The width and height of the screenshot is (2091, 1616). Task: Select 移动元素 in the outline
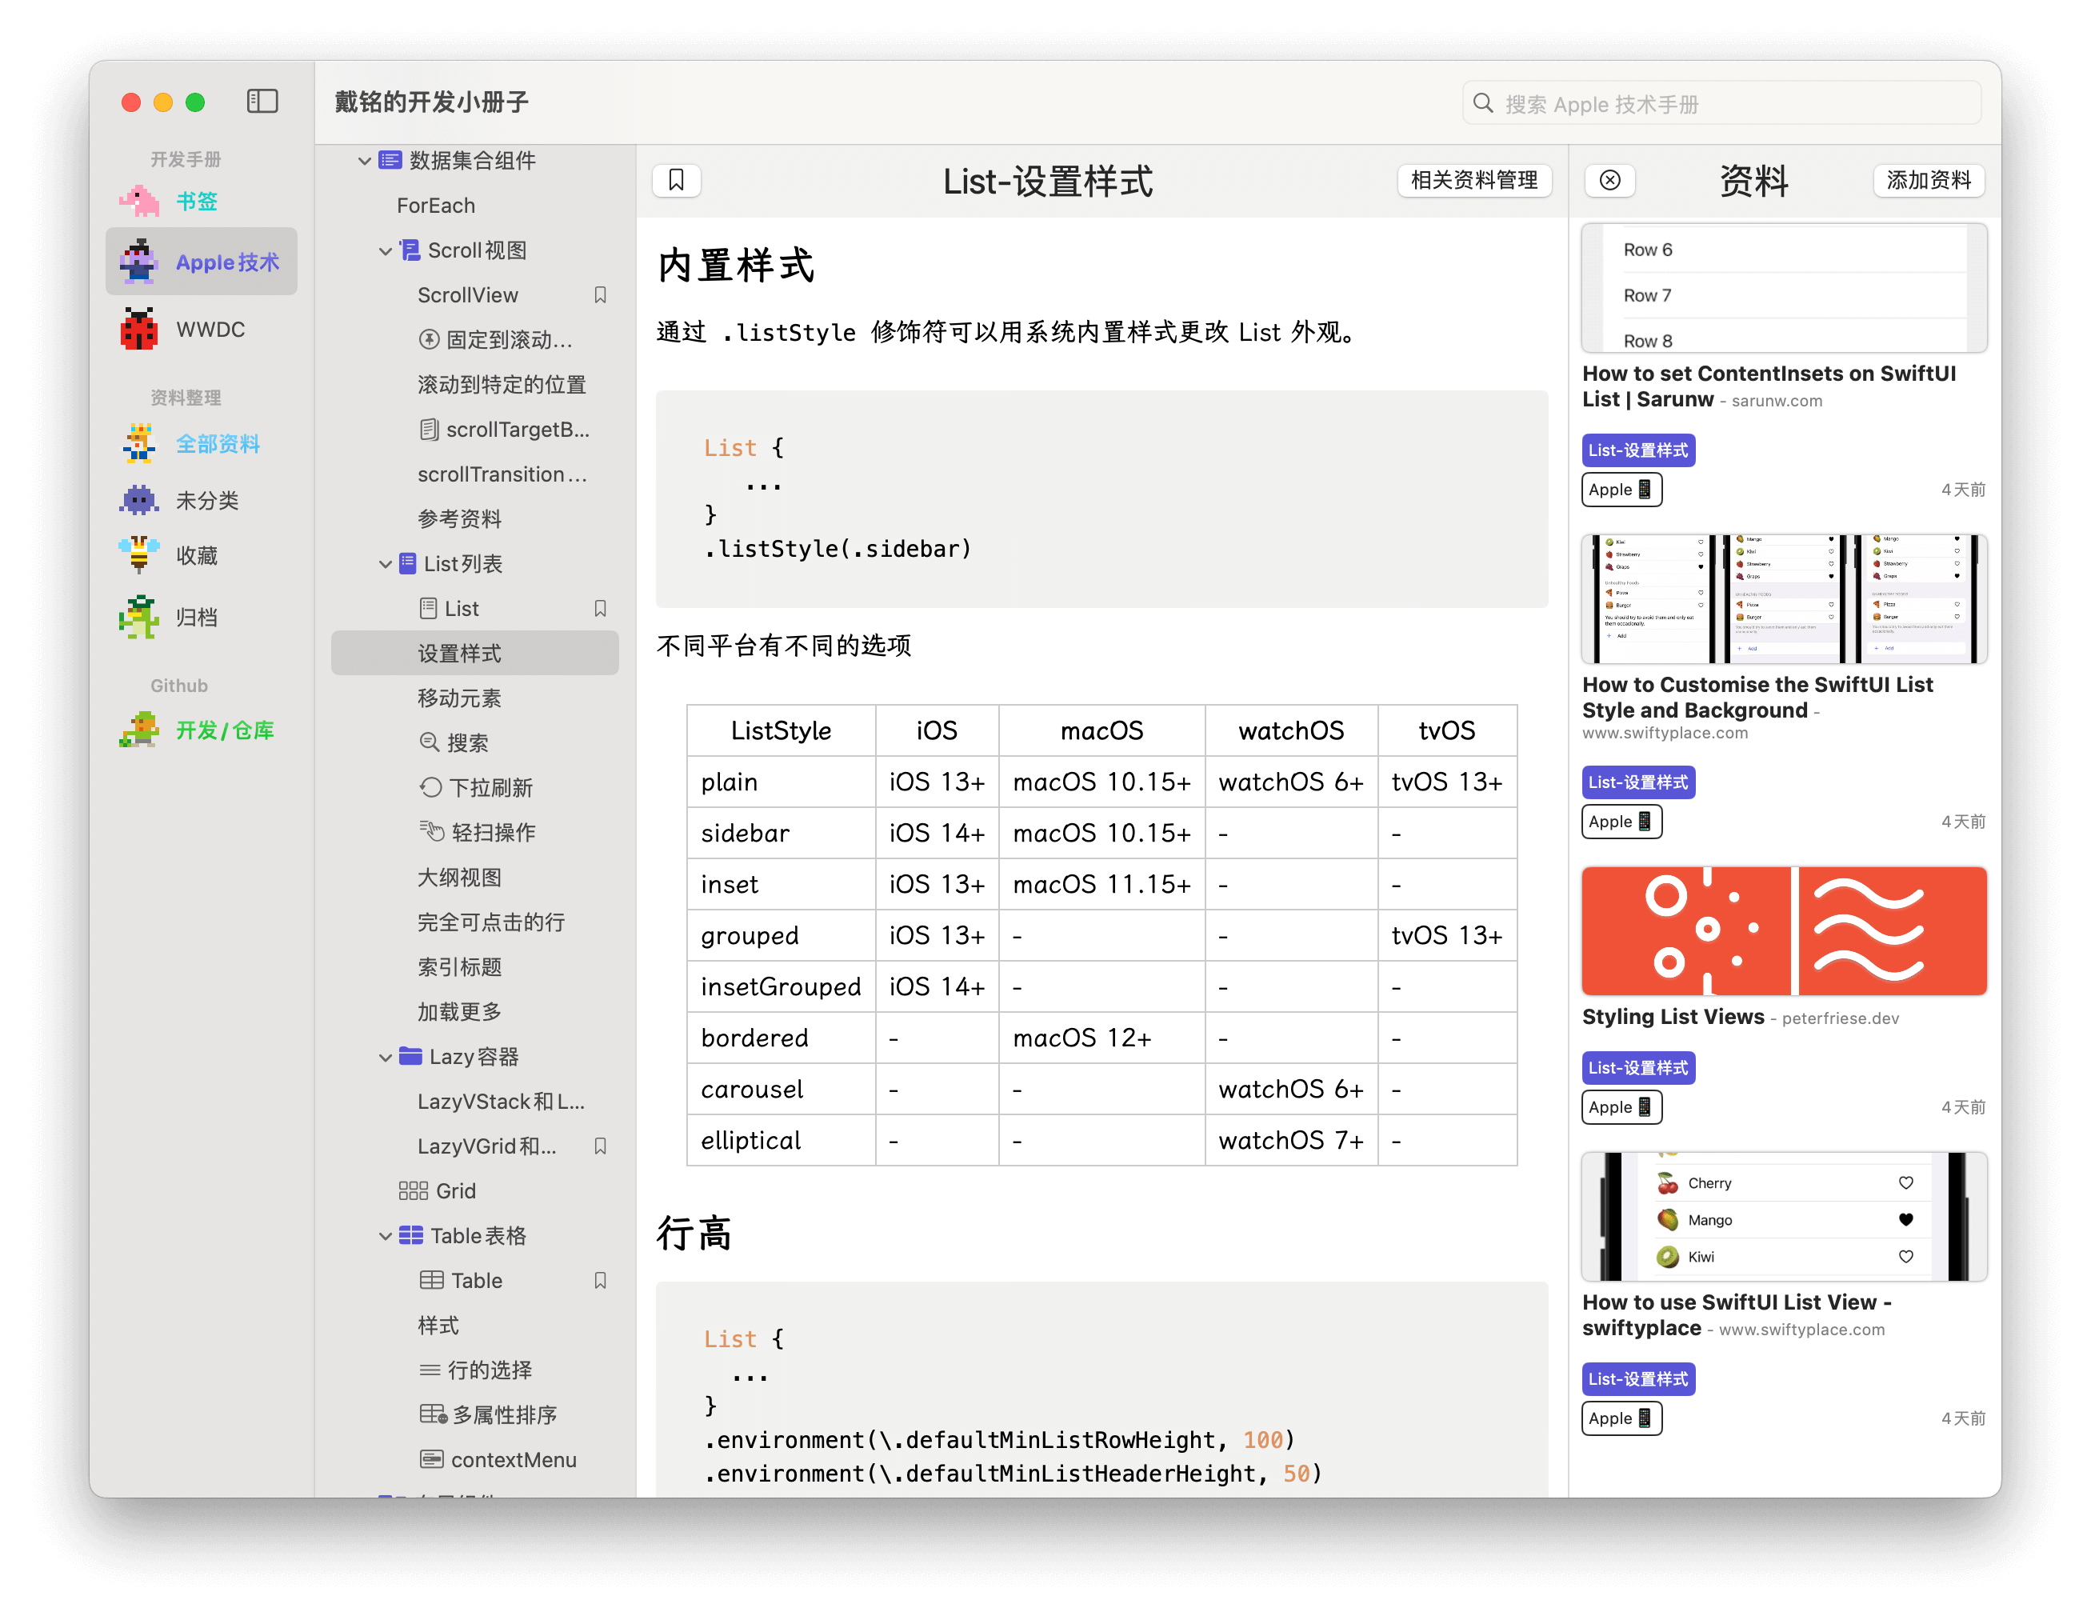point(460,698)
